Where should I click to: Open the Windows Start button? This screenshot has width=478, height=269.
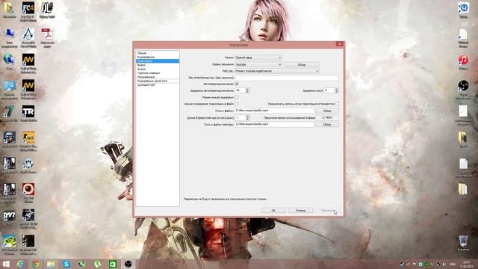[6, 264]
